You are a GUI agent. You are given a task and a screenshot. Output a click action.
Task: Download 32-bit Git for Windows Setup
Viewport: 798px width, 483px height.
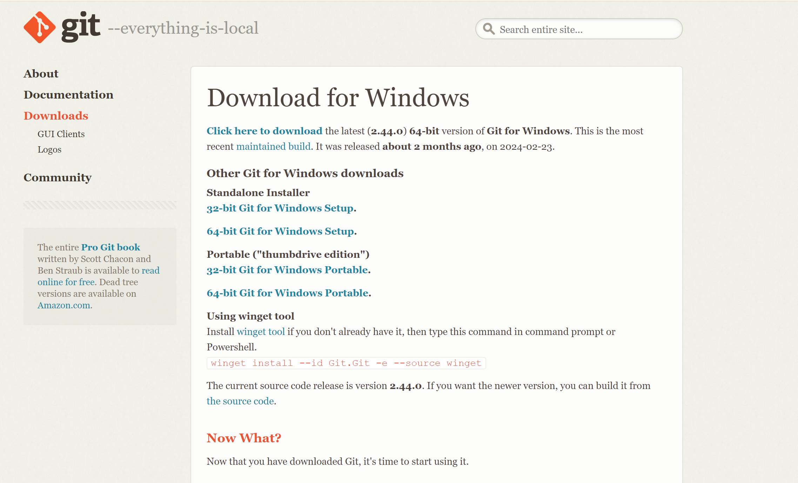pos(280,208)
